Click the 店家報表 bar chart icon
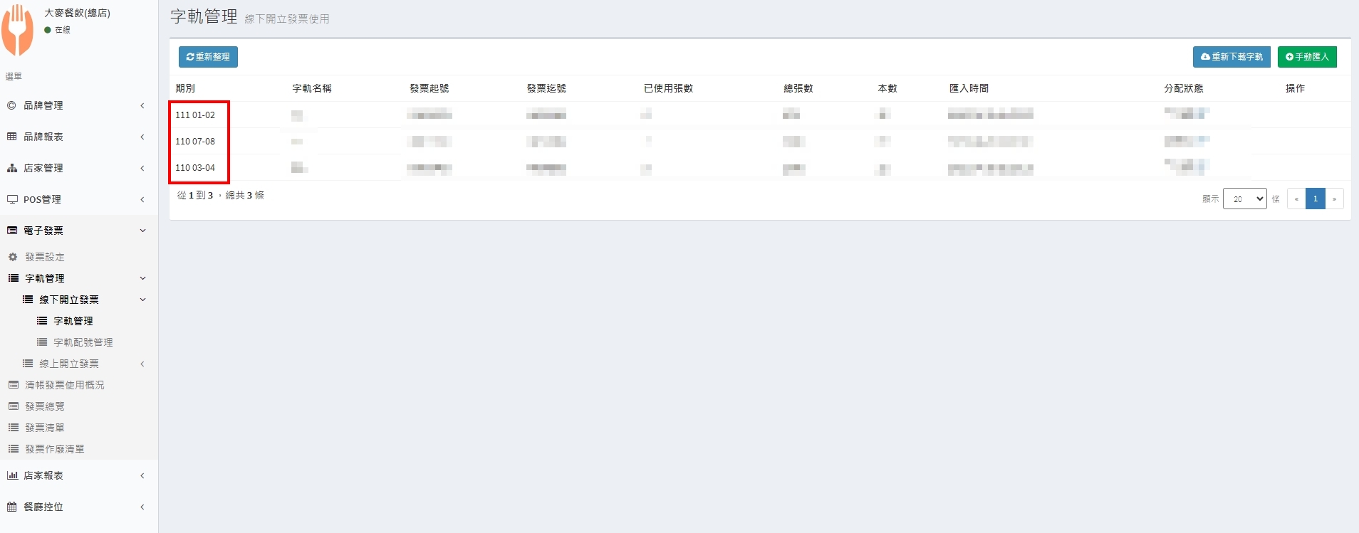 point(12,475)
